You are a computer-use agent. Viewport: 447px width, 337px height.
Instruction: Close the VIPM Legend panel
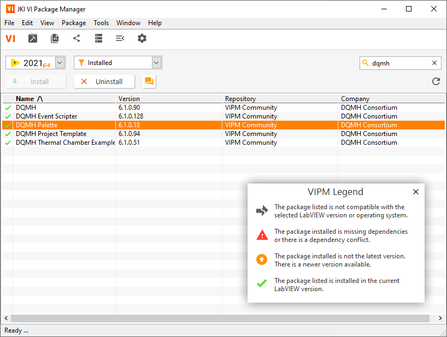coord(416,192)
